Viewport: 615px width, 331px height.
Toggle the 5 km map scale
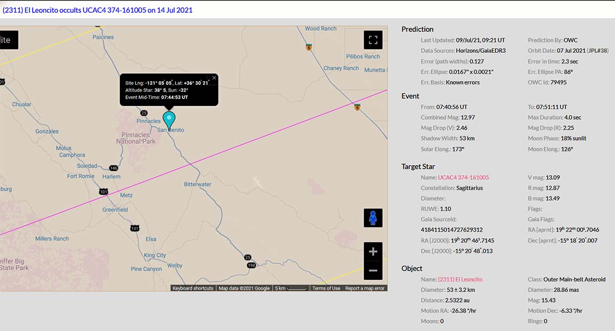coord(290,288)
